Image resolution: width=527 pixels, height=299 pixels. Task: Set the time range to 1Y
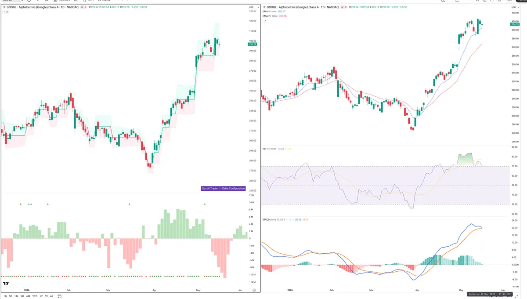click(x=41, y=296)
